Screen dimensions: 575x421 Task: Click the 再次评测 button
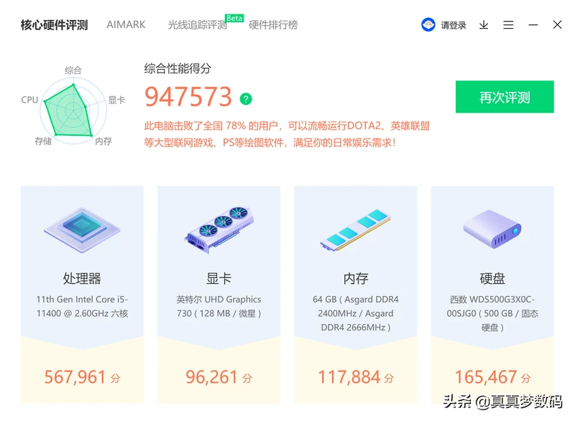click(505, 97)
